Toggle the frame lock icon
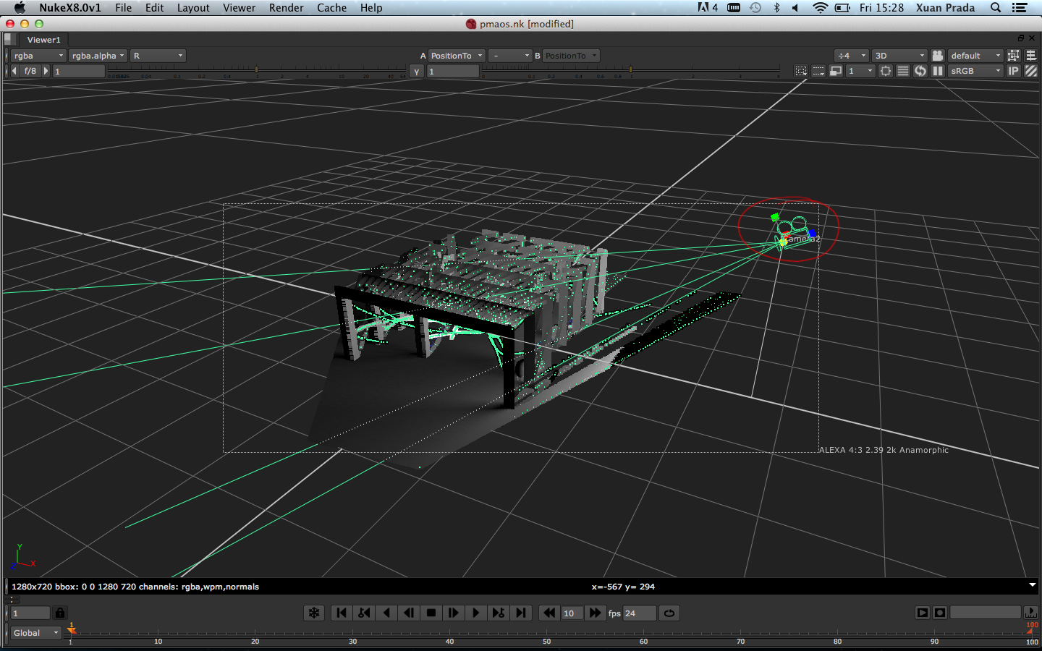The height and width of the screenshot is (651, 1042). tap(60, 613)
